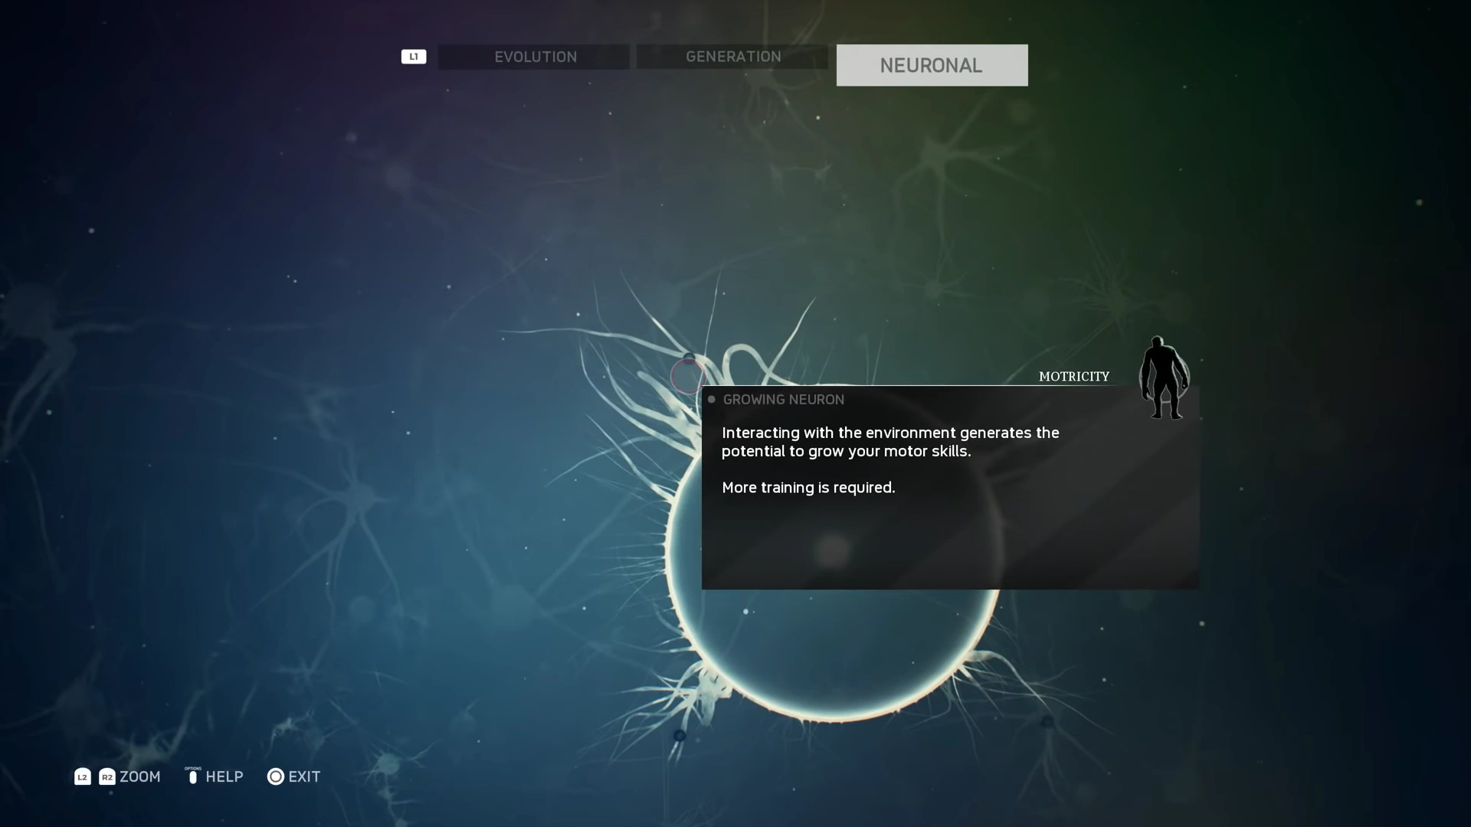1471x827 pixels.
Task: Click the Options controller icon beside HELP
Action: 193,777
